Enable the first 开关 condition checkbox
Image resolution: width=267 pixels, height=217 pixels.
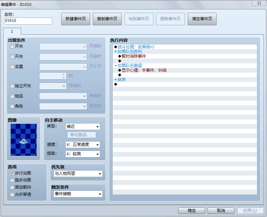pos(12,46)
